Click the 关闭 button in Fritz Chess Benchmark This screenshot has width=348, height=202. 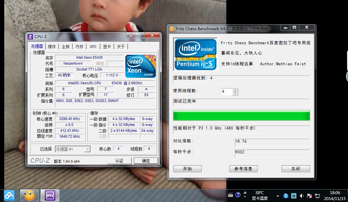[x=296, y=169]
